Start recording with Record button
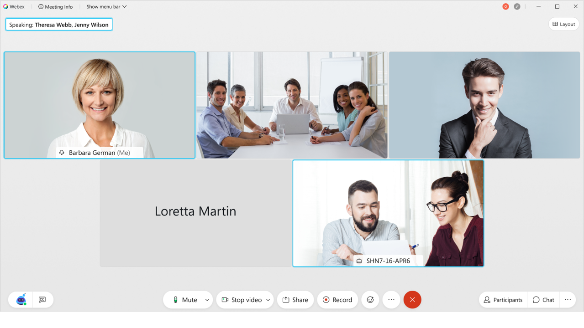The image size is (584, 328). (x=337, y=300)
